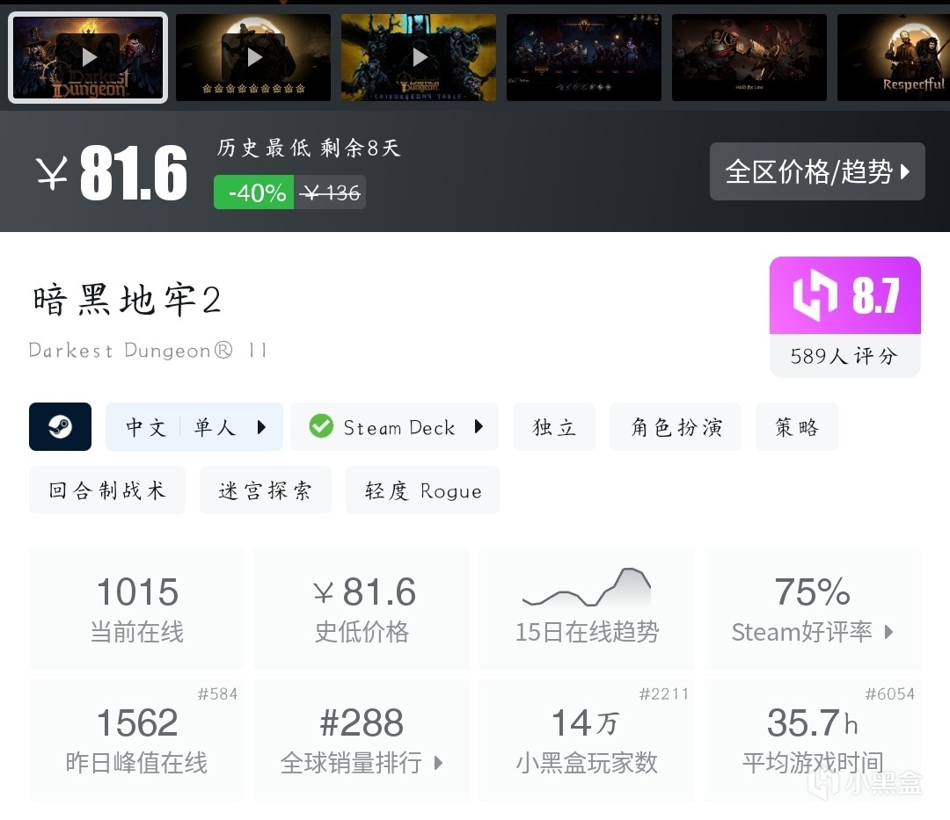Tap the Heybox 8.7 rating badge
950x820 pixels.
[x=845, y=316]
